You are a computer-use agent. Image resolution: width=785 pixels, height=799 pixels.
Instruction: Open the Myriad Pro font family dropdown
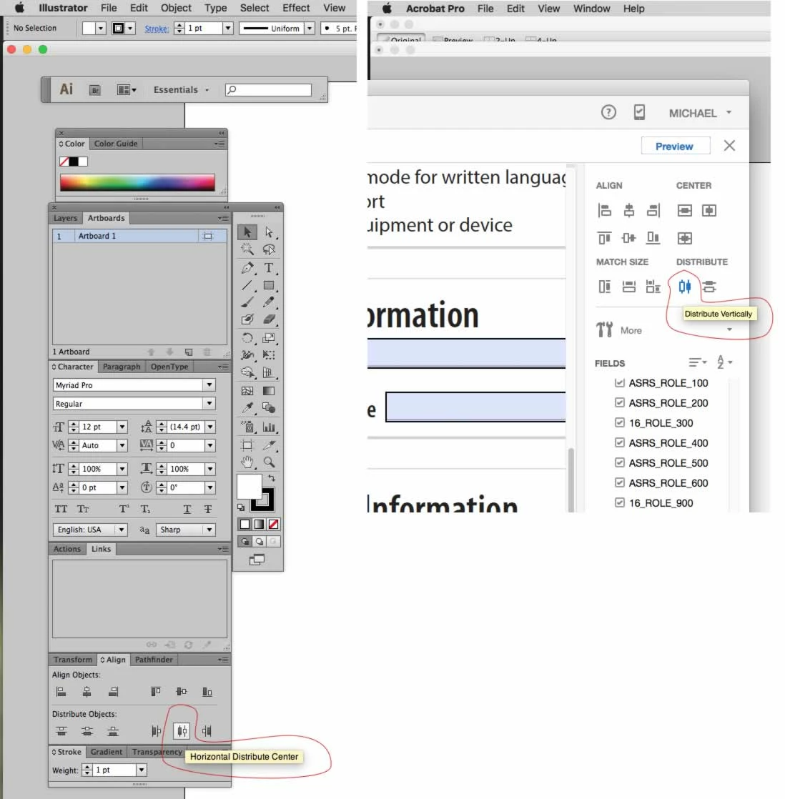pos(209,384)
